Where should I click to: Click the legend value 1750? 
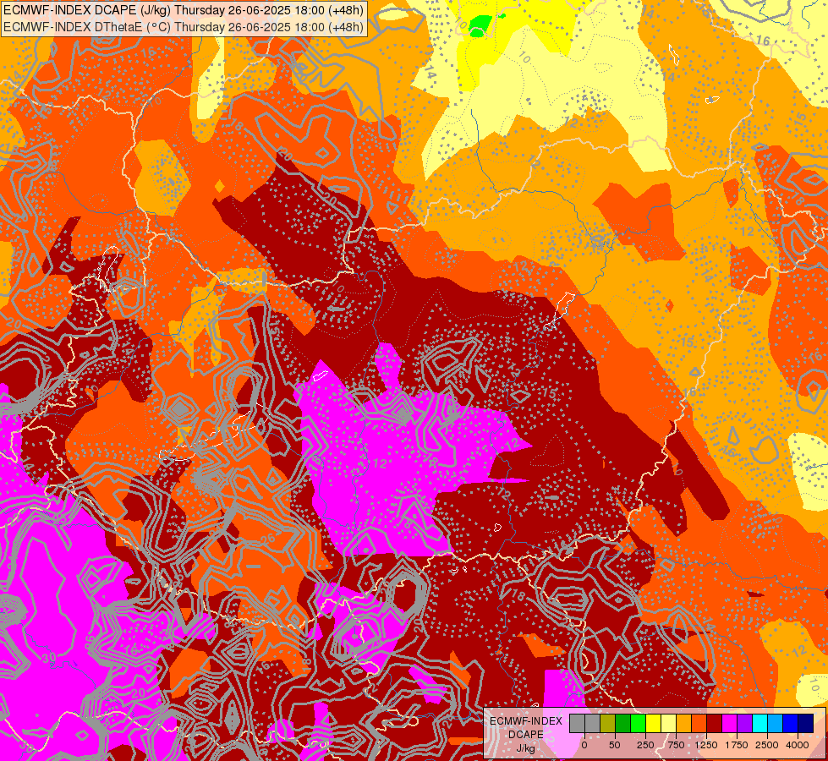pos(737,745)
